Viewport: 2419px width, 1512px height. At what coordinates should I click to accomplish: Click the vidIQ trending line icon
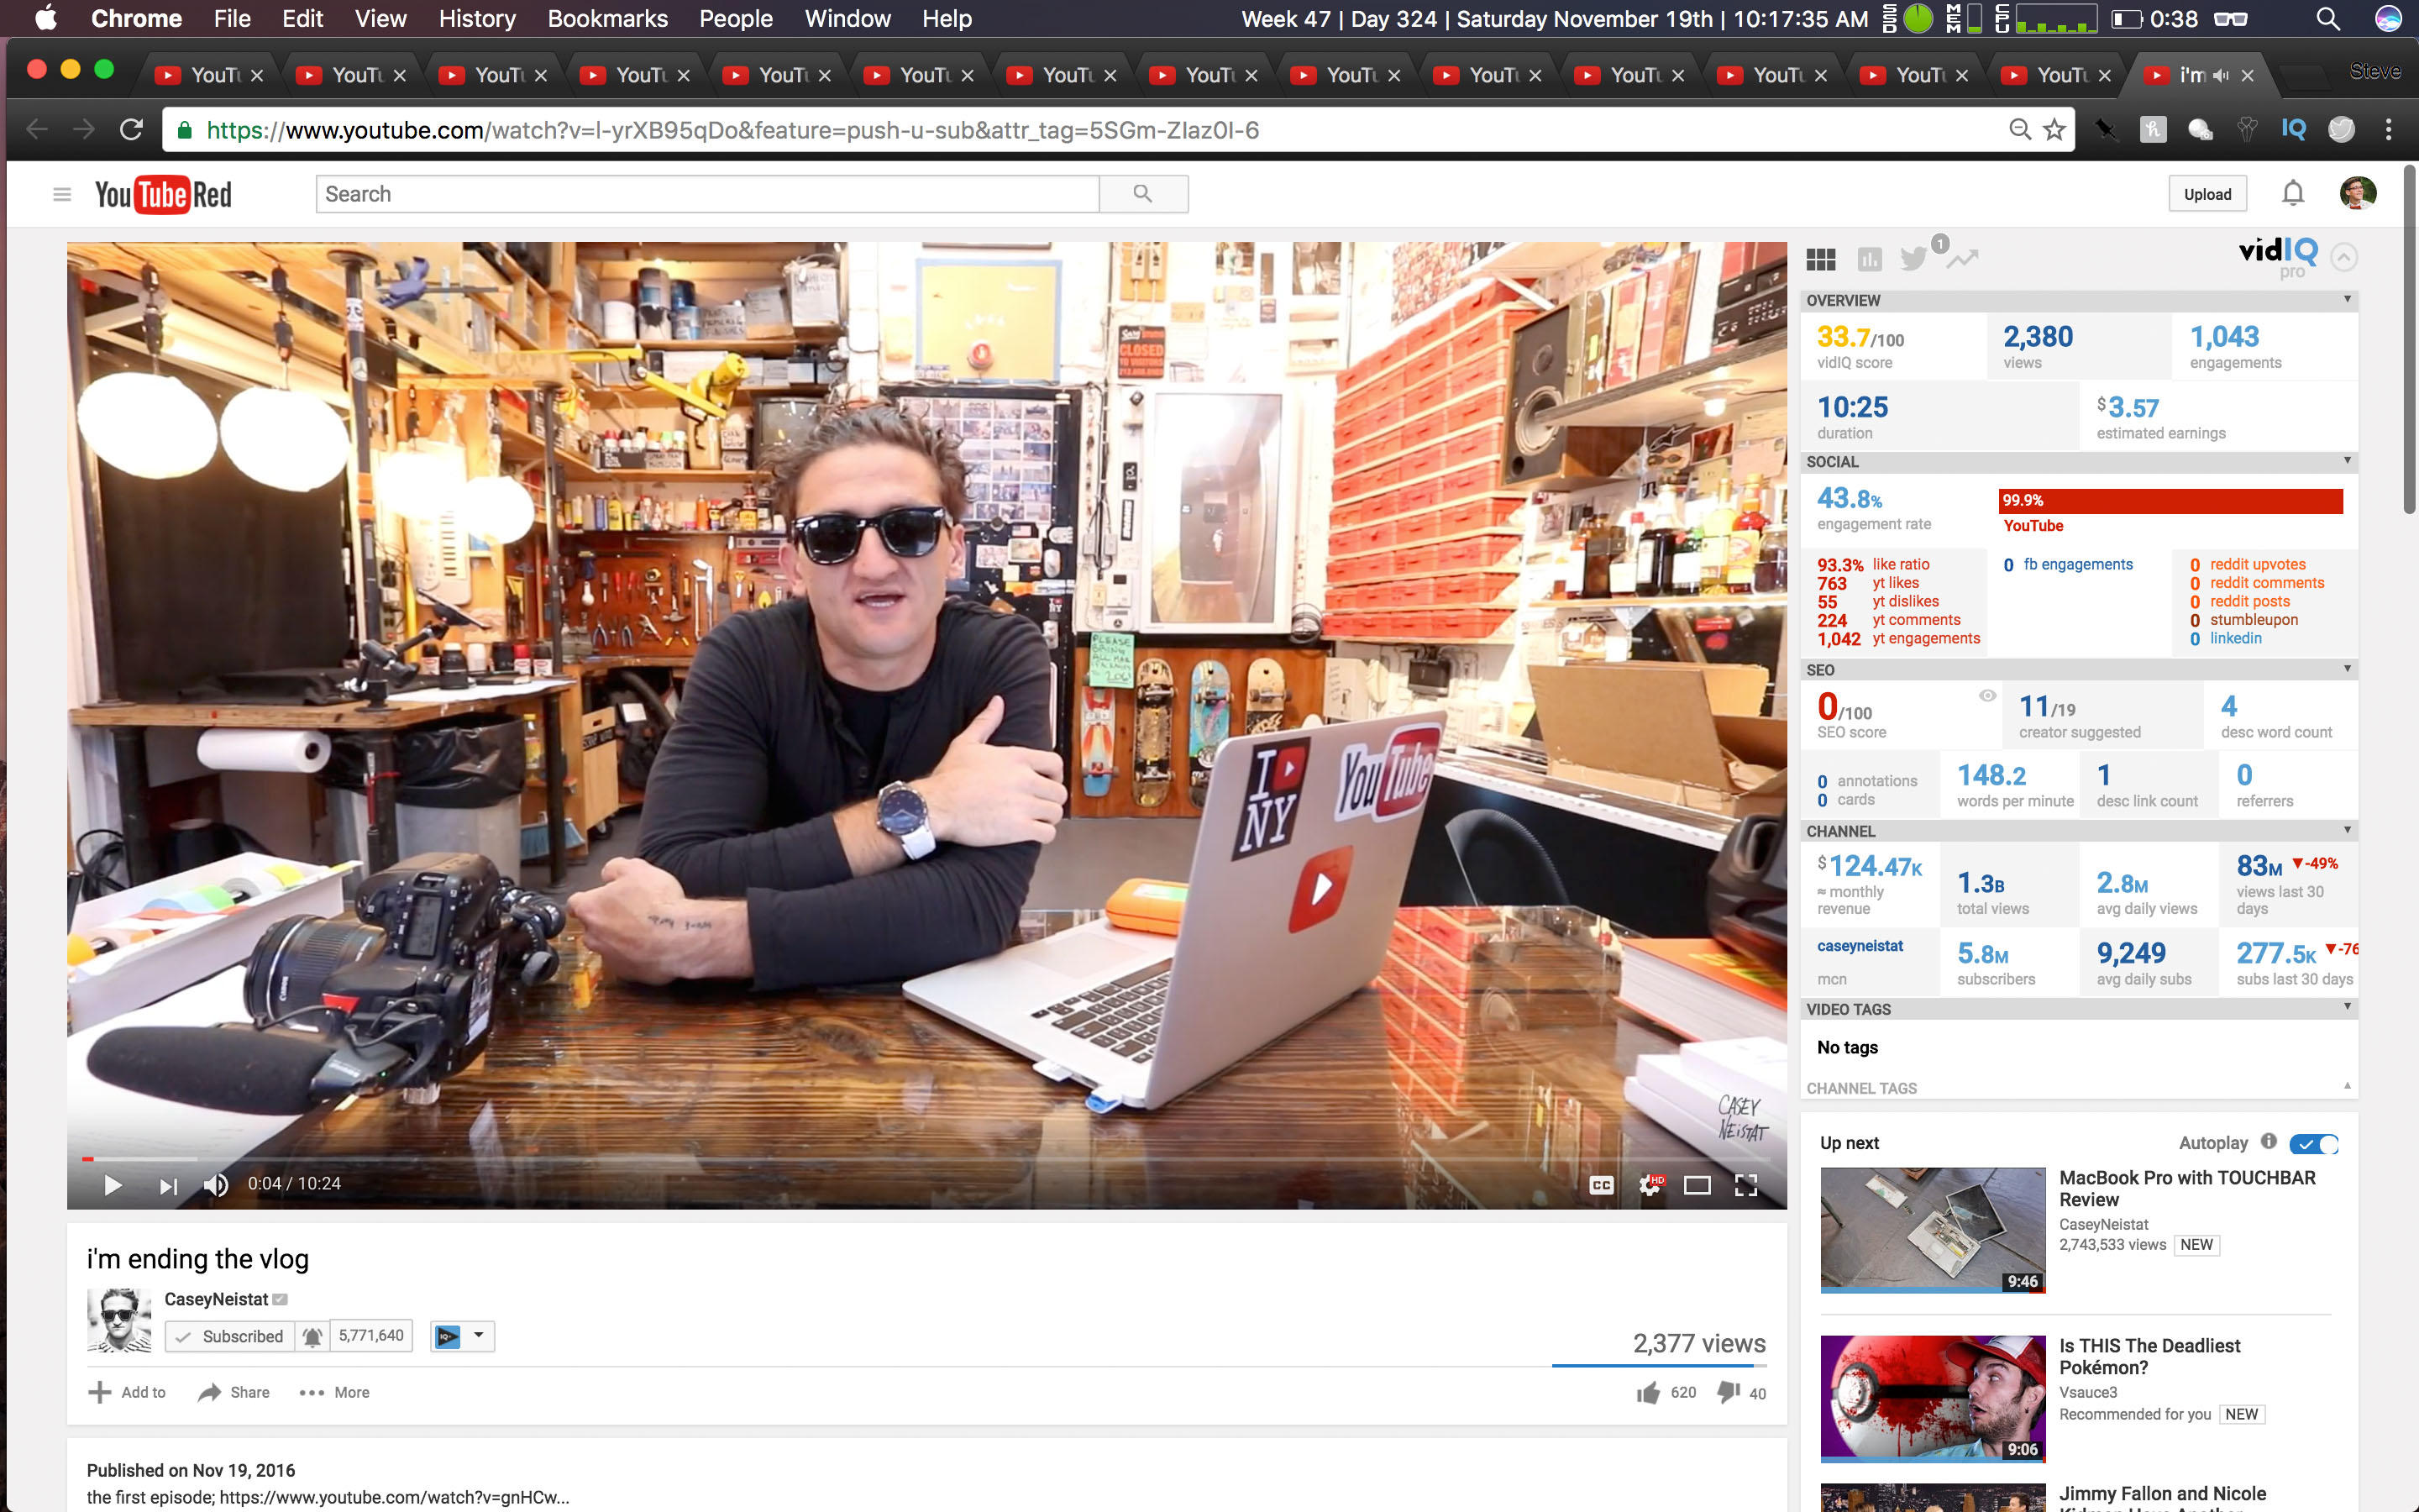pyautogui.click(x=1961, y=260)
